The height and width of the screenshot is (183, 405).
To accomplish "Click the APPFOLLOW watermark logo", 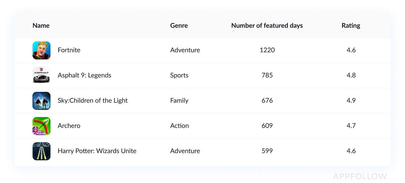I will (x=360, y=176).
